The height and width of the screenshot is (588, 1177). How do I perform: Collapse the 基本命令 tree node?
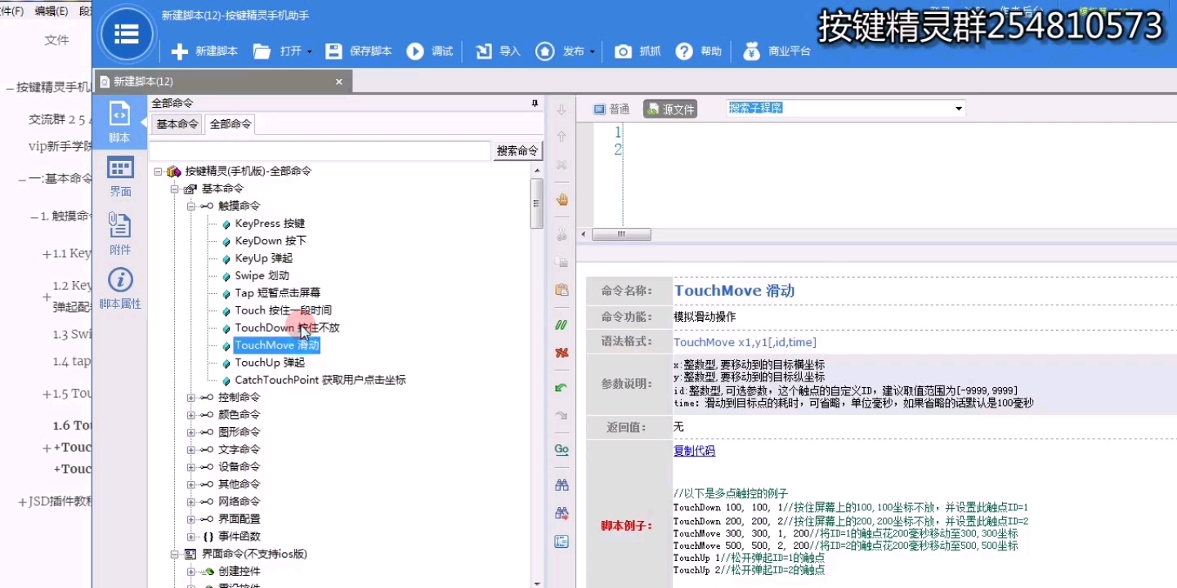pos(174,189)
